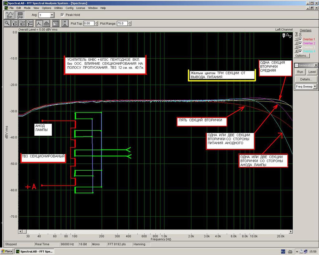Click SpectraLAB taskbar button
This screenshot has width=319, height=255.
35,251
